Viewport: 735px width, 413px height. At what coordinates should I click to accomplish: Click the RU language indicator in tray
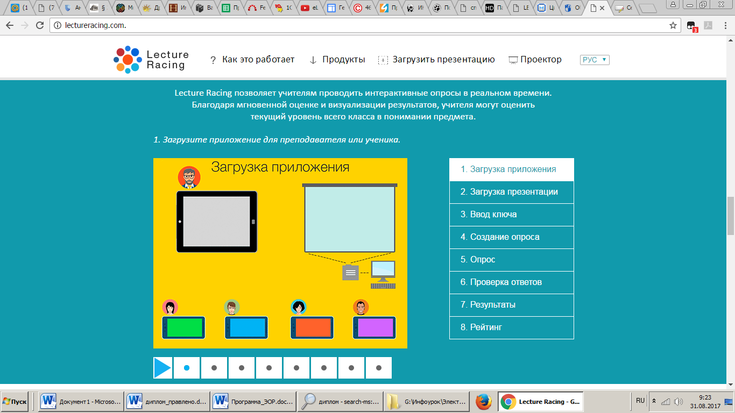pos(640,401)
